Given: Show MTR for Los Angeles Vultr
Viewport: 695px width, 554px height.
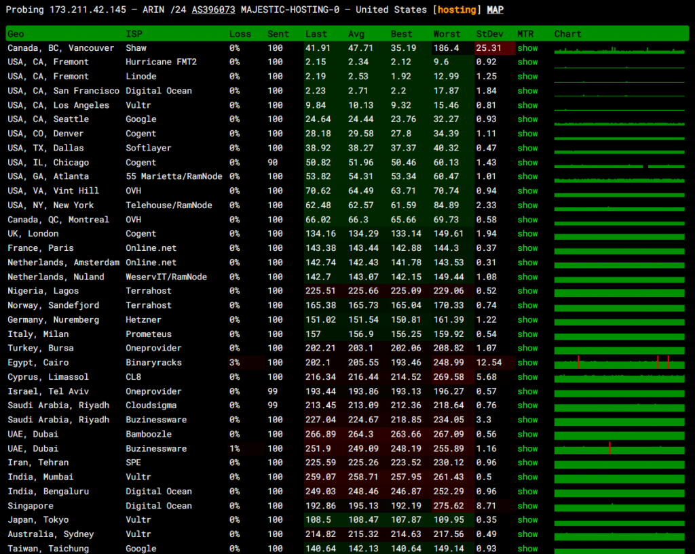Looking at the screenshot, I should (527, 105).
